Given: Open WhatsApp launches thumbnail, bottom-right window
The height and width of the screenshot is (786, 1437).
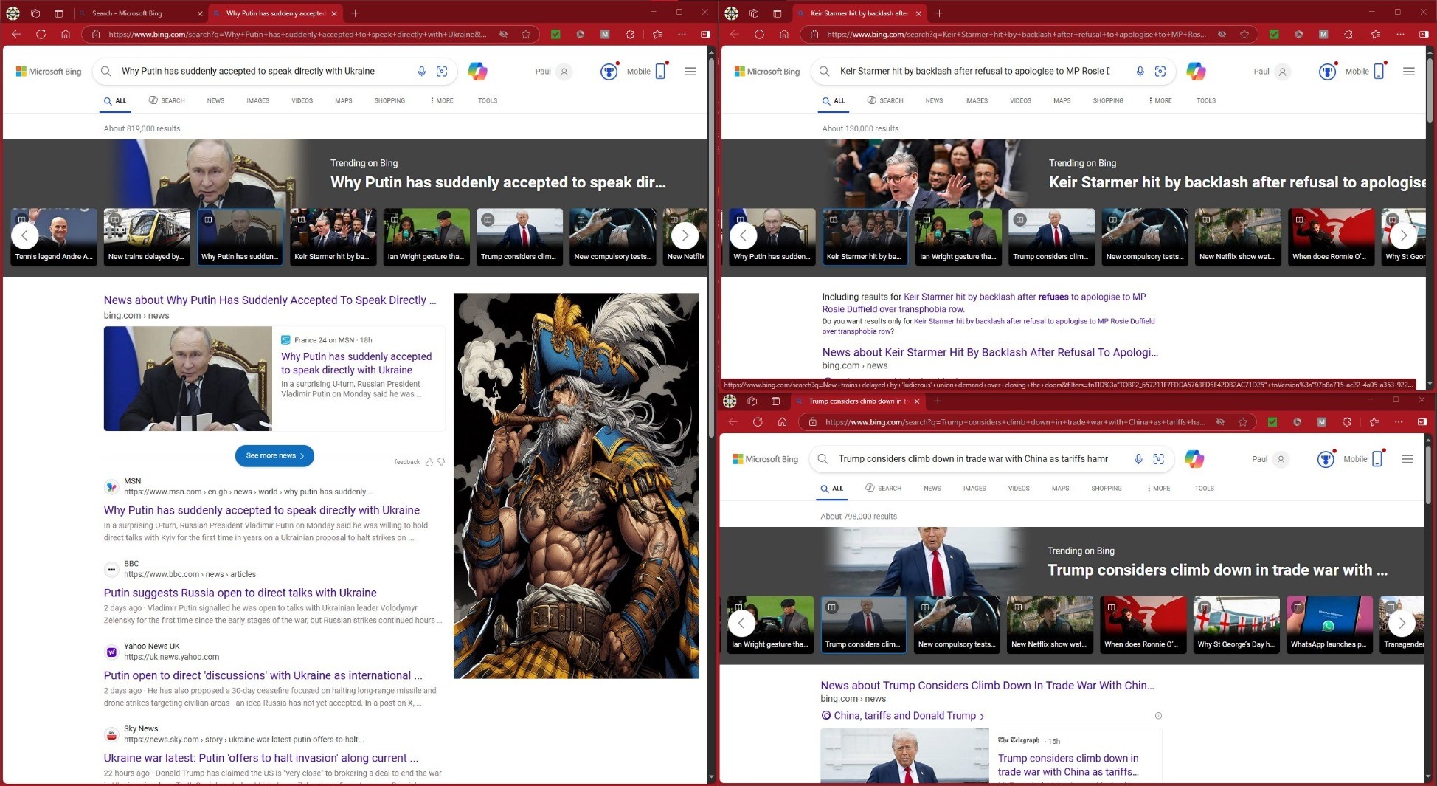Looking at the screenshot, I should (1329, 624).
